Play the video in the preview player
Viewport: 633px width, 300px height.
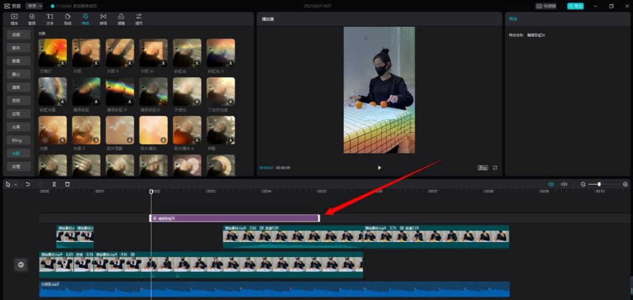379,168
